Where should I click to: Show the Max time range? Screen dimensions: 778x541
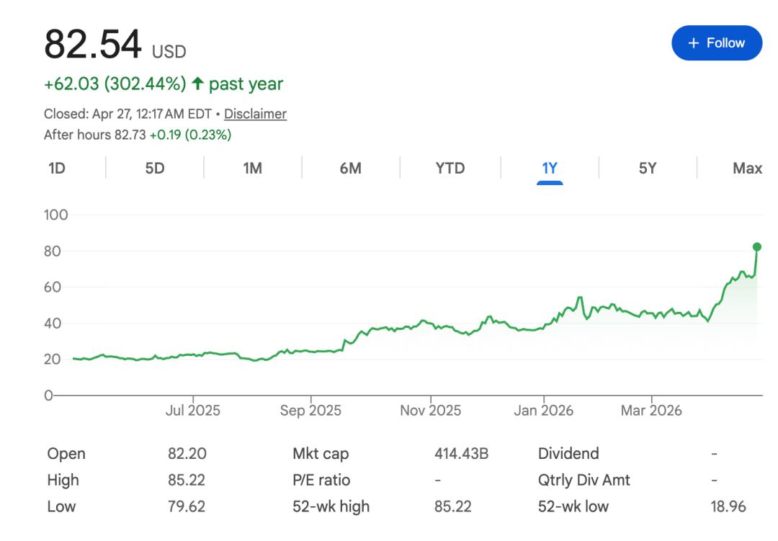coord(747,169)
